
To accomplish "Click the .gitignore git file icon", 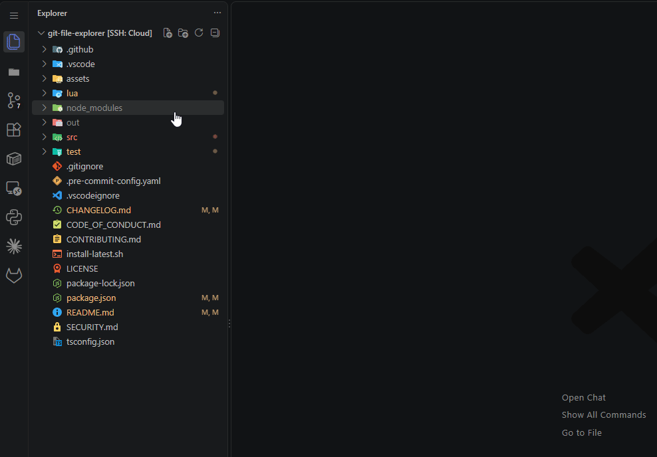I will 57,167.
